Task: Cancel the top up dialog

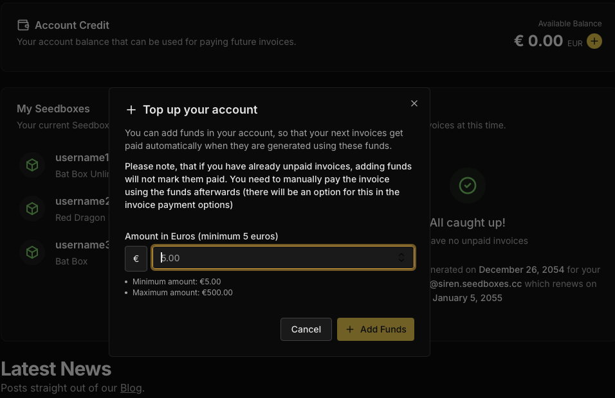Action: [x=306, y=329]
